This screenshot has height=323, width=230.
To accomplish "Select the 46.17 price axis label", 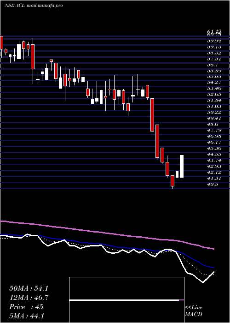I will tap(214, 142).
